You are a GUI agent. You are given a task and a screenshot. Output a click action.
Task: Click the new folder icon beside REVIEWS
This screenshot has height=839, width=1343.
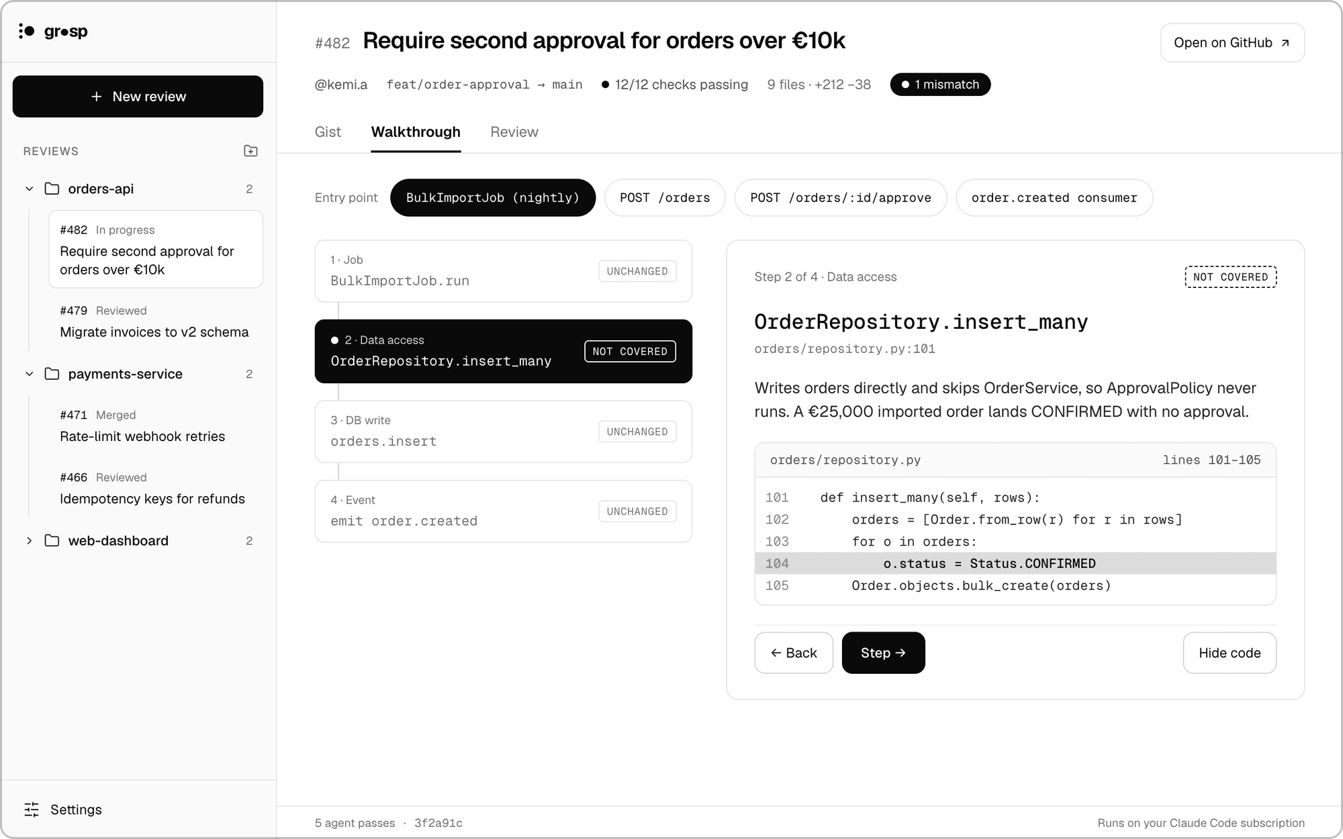tap(250, 151)
